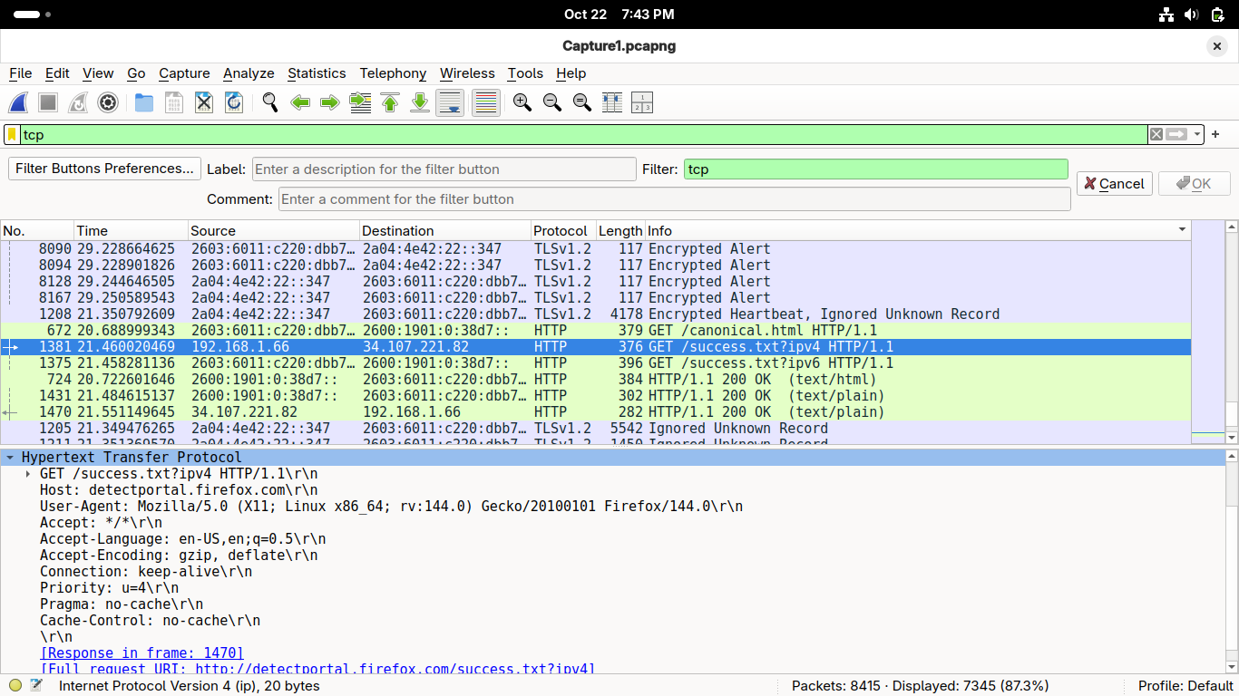Follow the Response in frame 1470 link
The height and width of the screenshot is (696, 1239).
[x=141, y=653]
